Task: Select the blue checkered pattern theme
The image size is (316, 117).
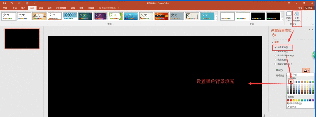Action: (70, 16)
